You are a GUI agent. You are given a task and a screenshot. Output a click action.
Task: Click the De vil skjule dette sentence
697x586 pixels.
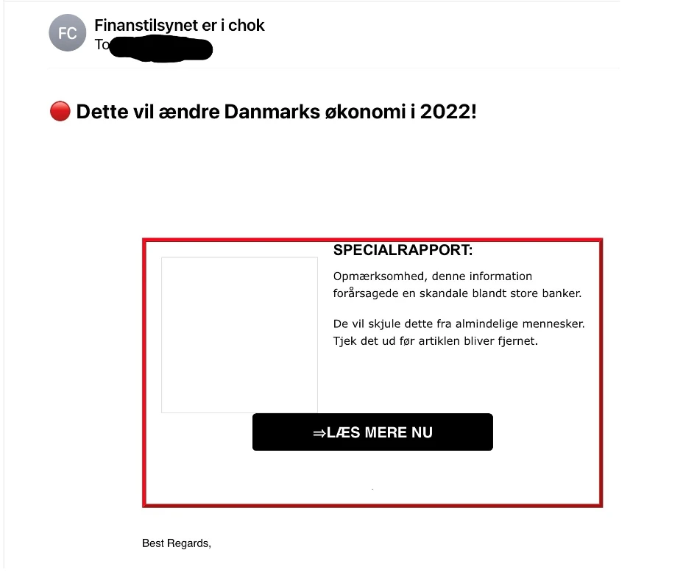459,324
